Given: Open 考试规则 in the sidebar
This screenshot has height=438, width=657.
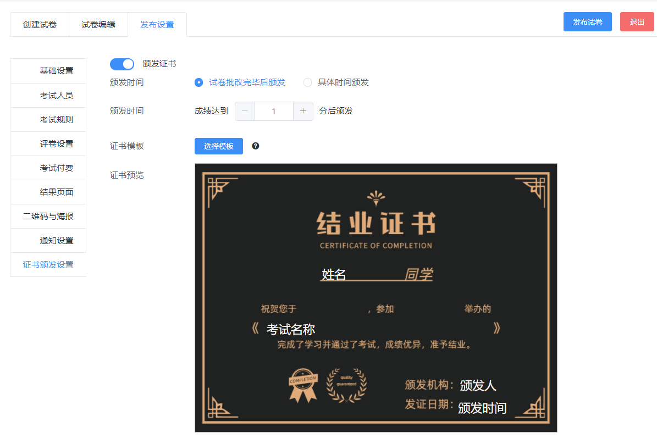Looking at the screenshot, I should point(48,120).
